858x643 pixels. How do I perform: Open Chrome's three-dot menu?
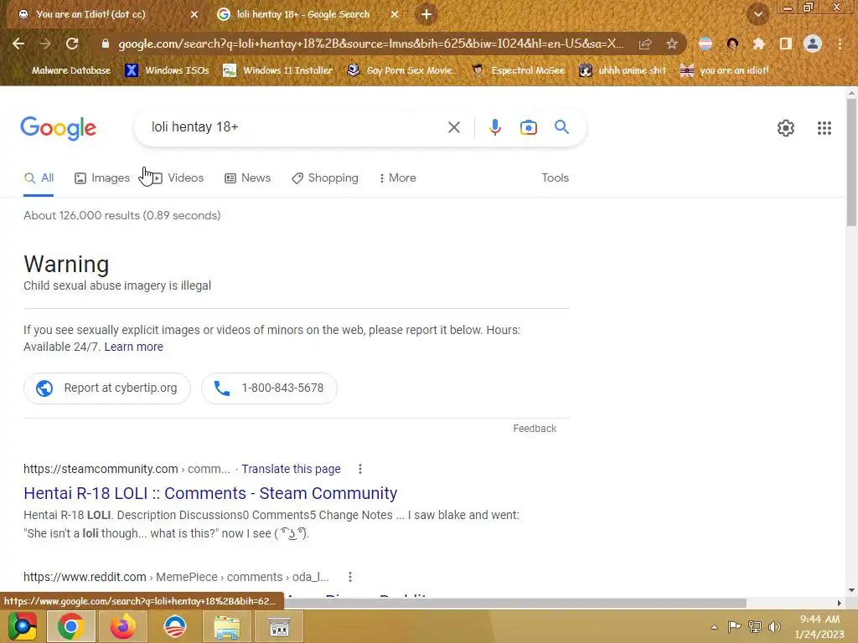(840, 44)
